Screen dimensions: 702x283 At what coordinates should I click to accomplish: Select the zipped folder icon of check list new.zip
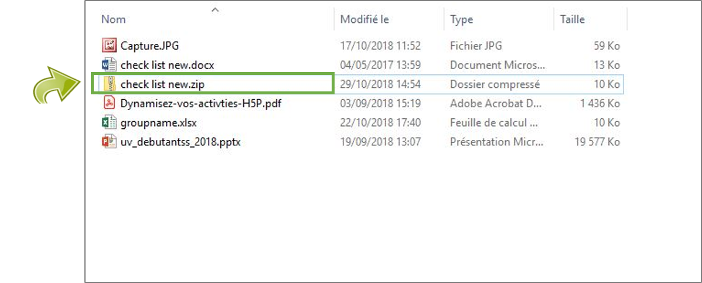(109, 84)
